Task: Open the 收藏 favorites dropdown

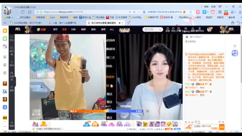Action: (x=8, y=18)
